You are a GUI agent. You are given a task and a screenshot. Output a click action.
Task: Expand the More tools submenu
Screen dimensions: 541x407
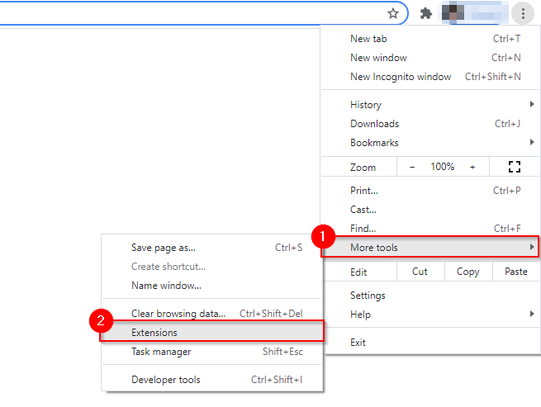point(429,247)
